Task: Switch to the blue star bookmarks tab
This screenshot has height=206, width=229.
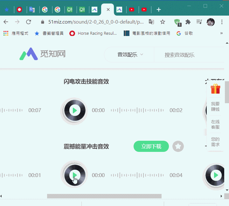Action: click(7, 10)
